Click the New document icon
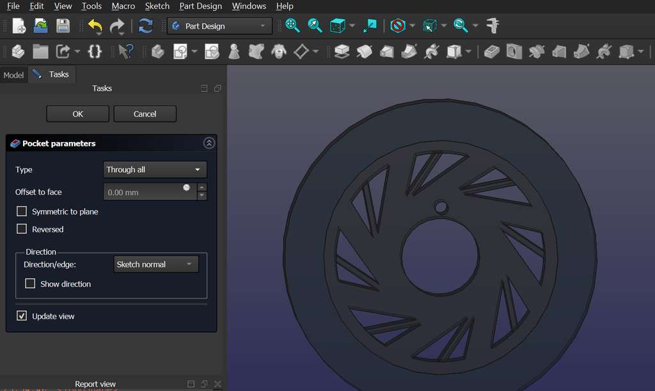This screenshot has height=391, width=655. click(x=19, y=26)
